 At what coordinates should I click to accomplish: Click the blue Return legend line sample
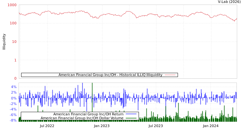coord(131,114)
